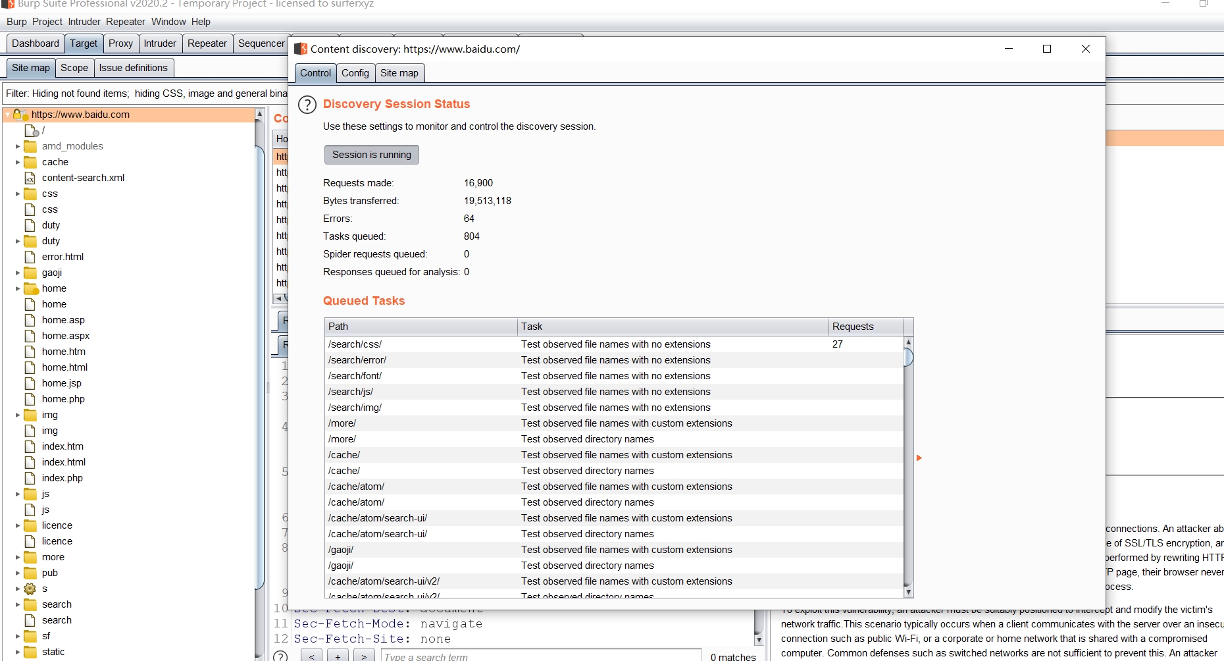This screenshot has height=661, width=1224.
Task: Click the gaoji folder icon
Action: [x=30, y=273]
